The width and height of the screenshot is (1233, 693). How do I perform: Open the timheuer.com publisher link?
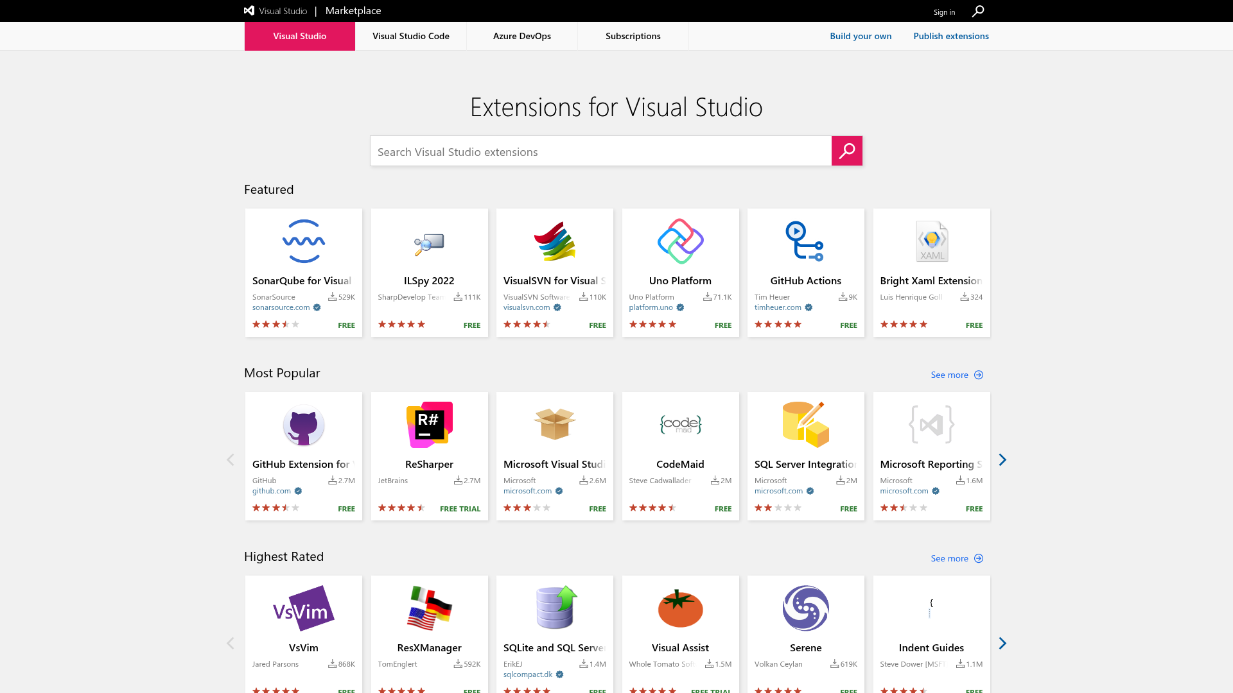pyautogui.click(x=778, y=307)
